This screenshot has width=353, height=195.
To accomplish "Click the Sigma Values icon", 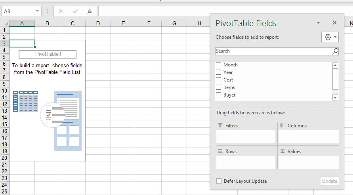I will click(282, 151).
